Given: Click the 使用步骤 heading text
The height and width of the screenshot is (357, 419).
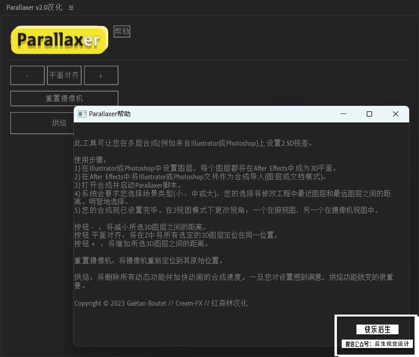Looking at the screenshot, I should coord(90,160).
